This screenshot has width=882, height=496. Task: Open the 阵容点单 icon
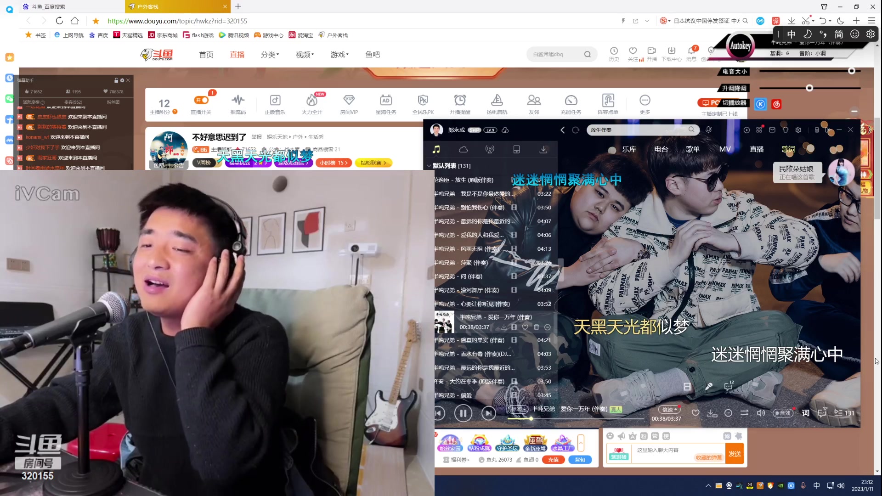(608, 100)
